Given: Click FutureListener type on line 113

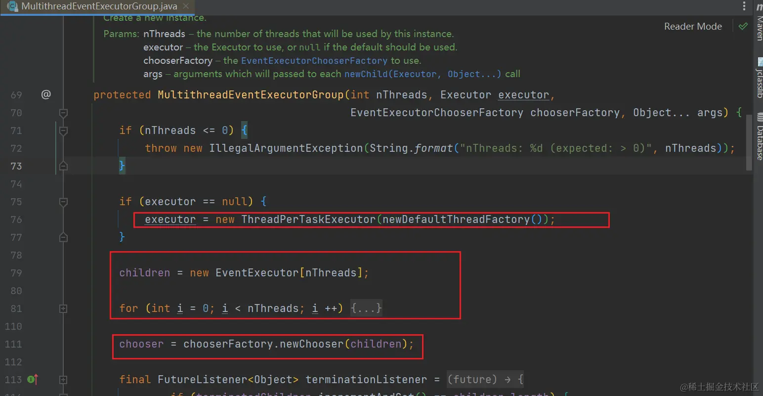Looking at the screenshot, I should pyautogui.click(x=203, y=380).
